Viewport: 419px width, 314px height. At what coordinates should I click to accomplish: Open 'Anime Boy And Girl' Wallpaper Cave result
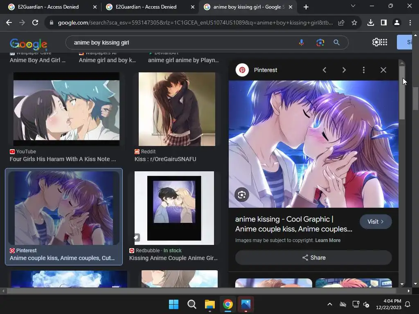coord(38,61)
